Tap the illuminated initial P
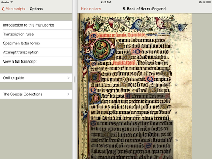The width and height of the screenshot is (212, 159). (x=96, y=99)
